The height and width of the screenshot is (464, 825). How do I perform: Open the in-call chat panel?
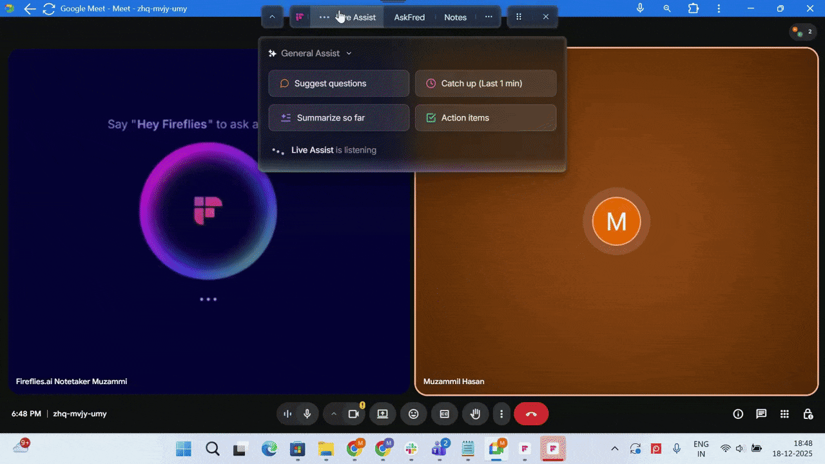click(x=761, y=414)
